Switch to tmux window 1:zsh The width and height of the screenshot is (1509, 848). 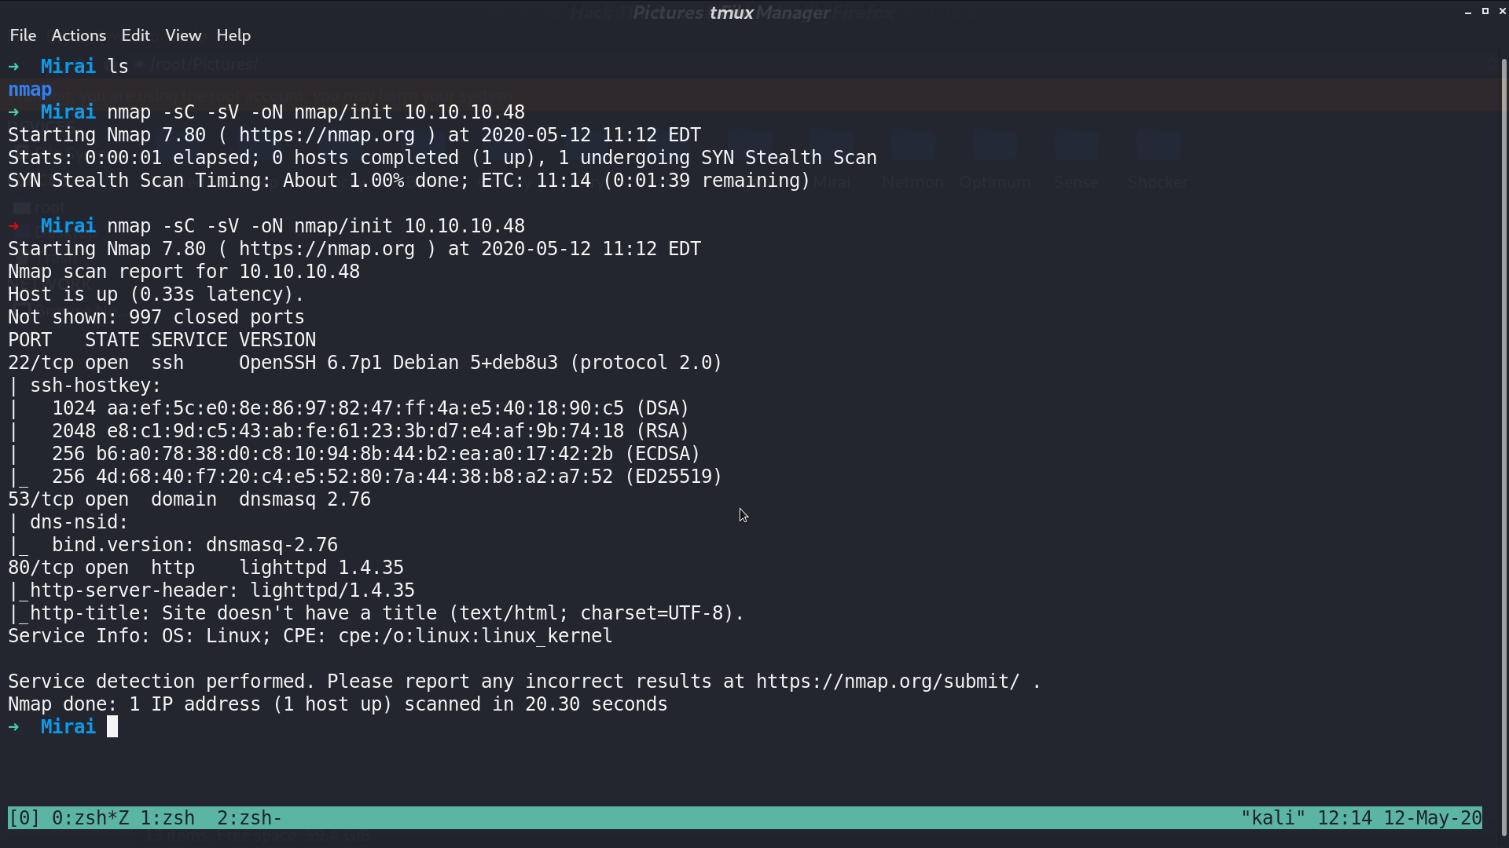[x=167, y=818]
